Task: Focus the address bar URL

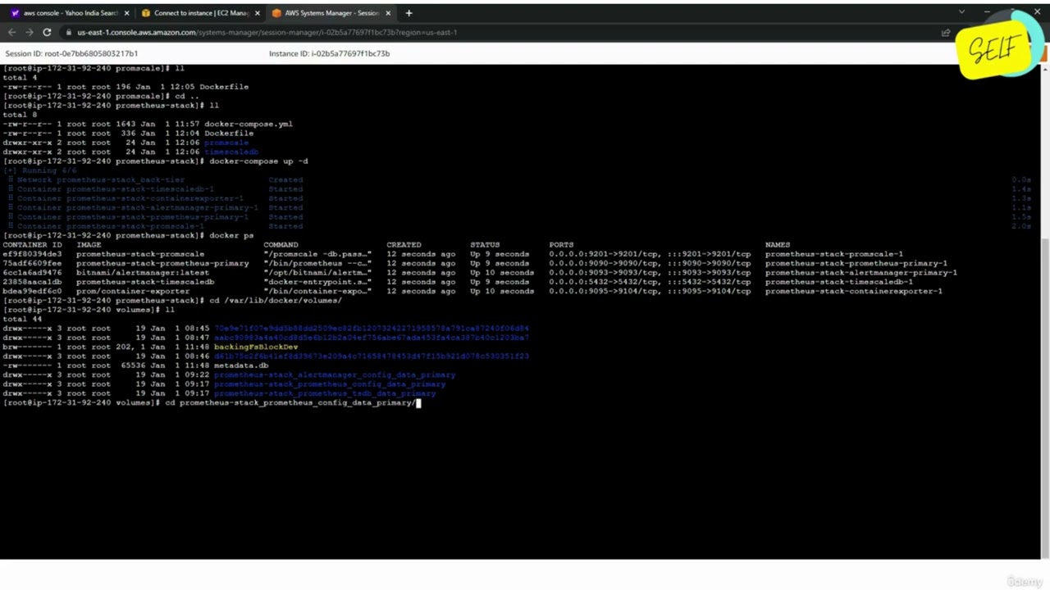Action: (267, 33)
